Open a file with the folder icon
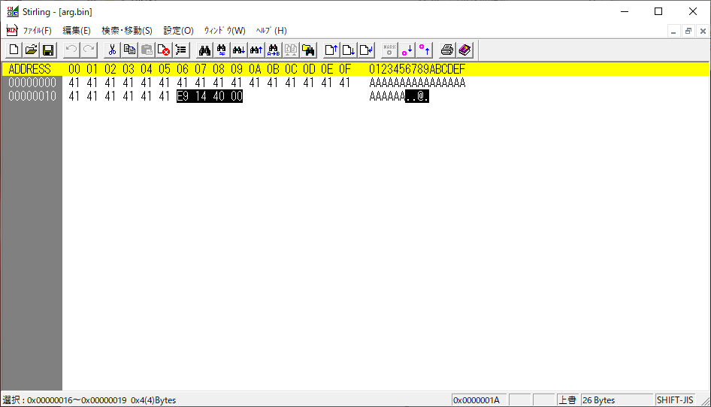The height and width of the screenshot is (407, 711). [x=31, y=50]
